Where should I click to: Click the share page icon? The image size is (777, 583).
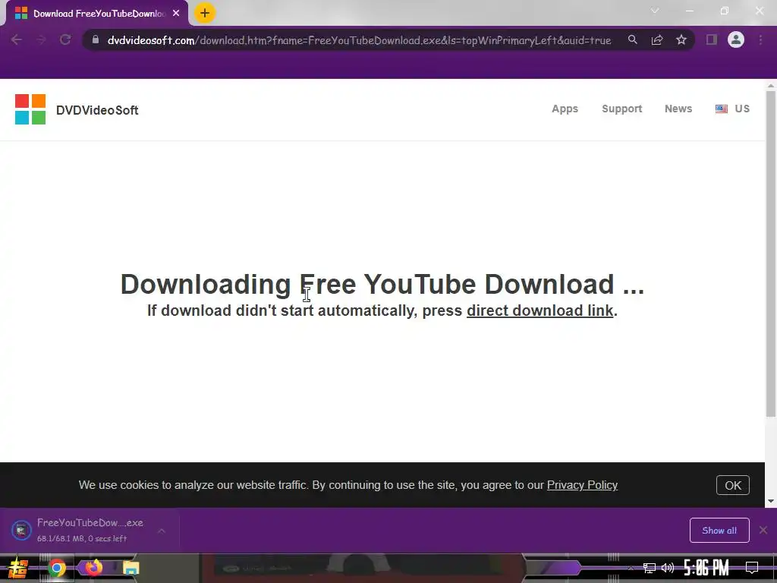tap(657, 39)
